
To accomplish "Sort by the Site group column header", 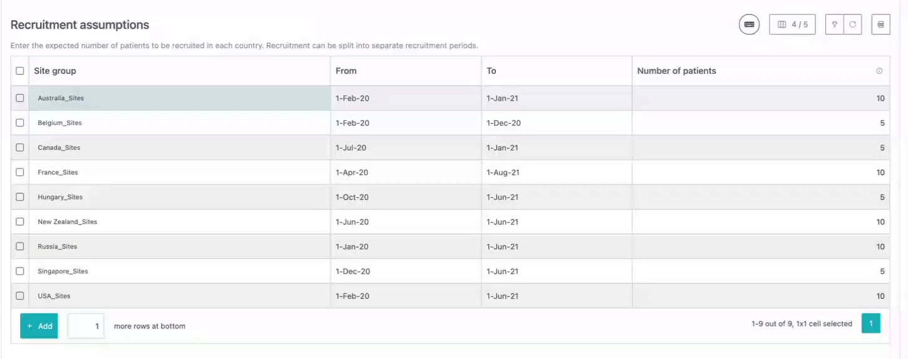I will (x=55, y=71).
